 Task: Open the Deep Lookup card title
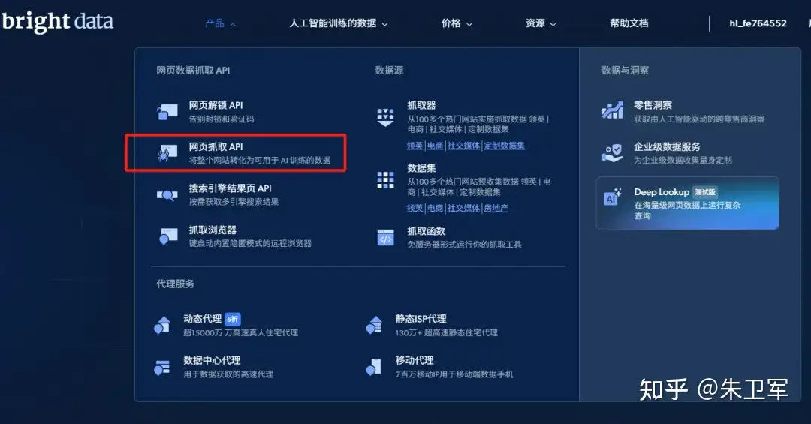pos(662,192)
